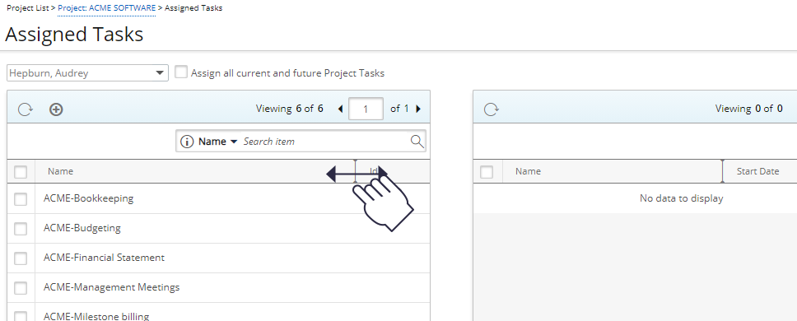The width and height of the screenshot is (797, 321).
Task: Refresh the right assigned tasks panel
Action: [x=491, y=109]
